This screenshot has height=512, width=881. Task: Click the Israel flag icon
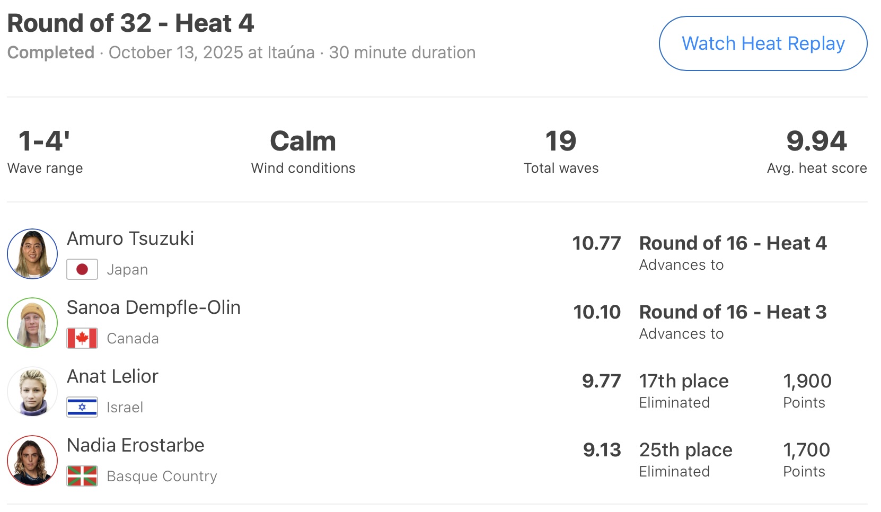[x=82, y=407]
